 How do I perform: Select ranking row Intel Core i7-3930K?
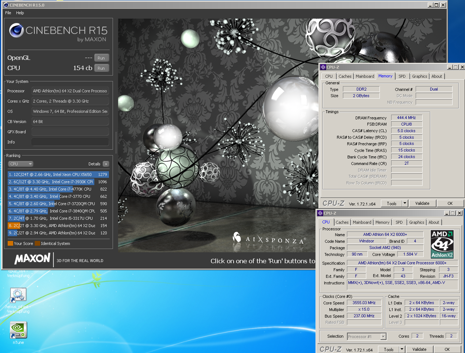pos(58,182)
